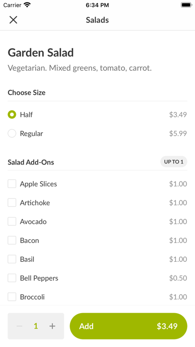195x347 pixels.
Task: Tap the $5.99 Regular price
Action: pyautogui.click(x=178, y=134)
